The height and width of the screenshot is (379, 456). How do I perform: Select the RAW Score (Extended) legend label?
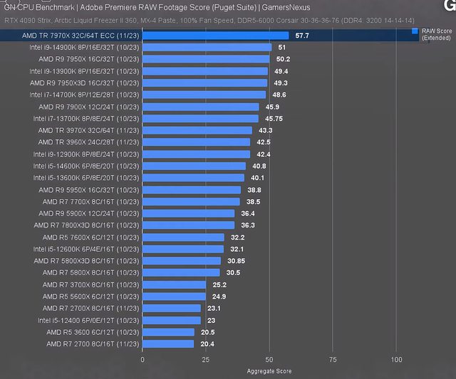point(435,35)
